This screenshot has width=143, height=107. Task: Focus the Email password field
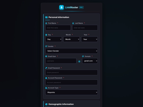click(71, 72)
